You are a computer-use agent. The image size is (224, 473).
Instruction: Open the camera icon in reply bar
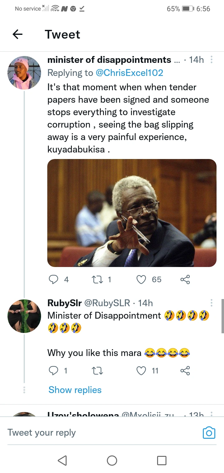click(x=209, y=433)
